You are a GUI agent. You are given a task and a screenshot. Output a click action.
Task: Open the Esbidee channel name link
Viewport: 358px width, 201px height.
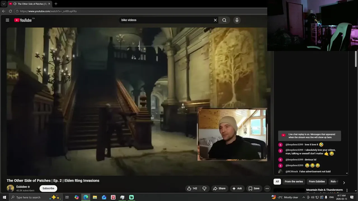22,187
